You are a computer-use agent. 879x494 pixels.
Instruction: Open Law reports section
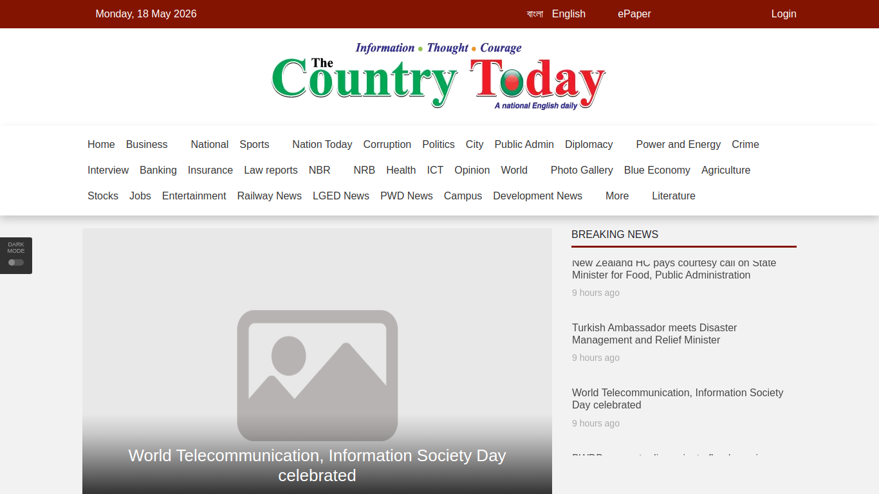point(271,170)
